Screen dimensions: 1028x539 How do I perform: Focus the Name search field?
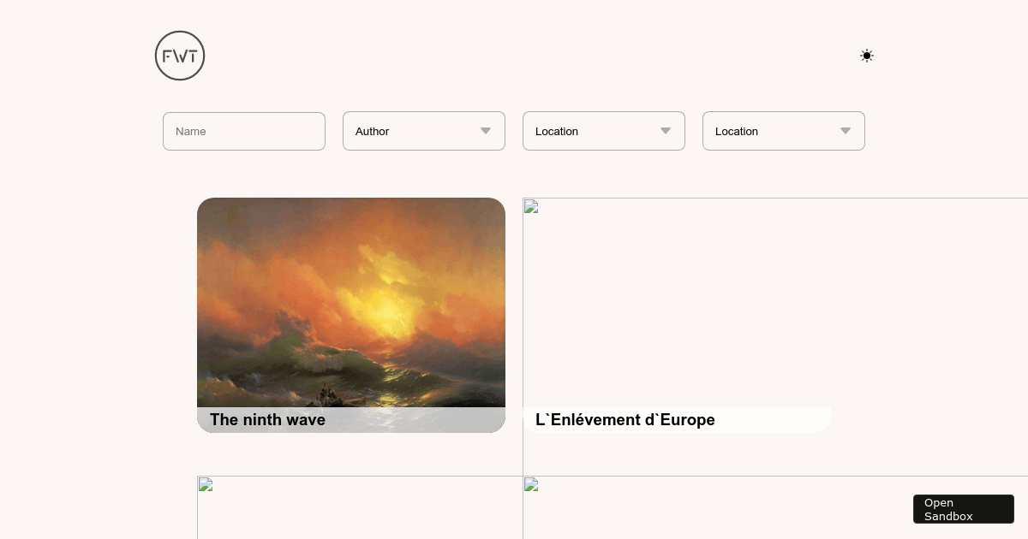[244, 131]
